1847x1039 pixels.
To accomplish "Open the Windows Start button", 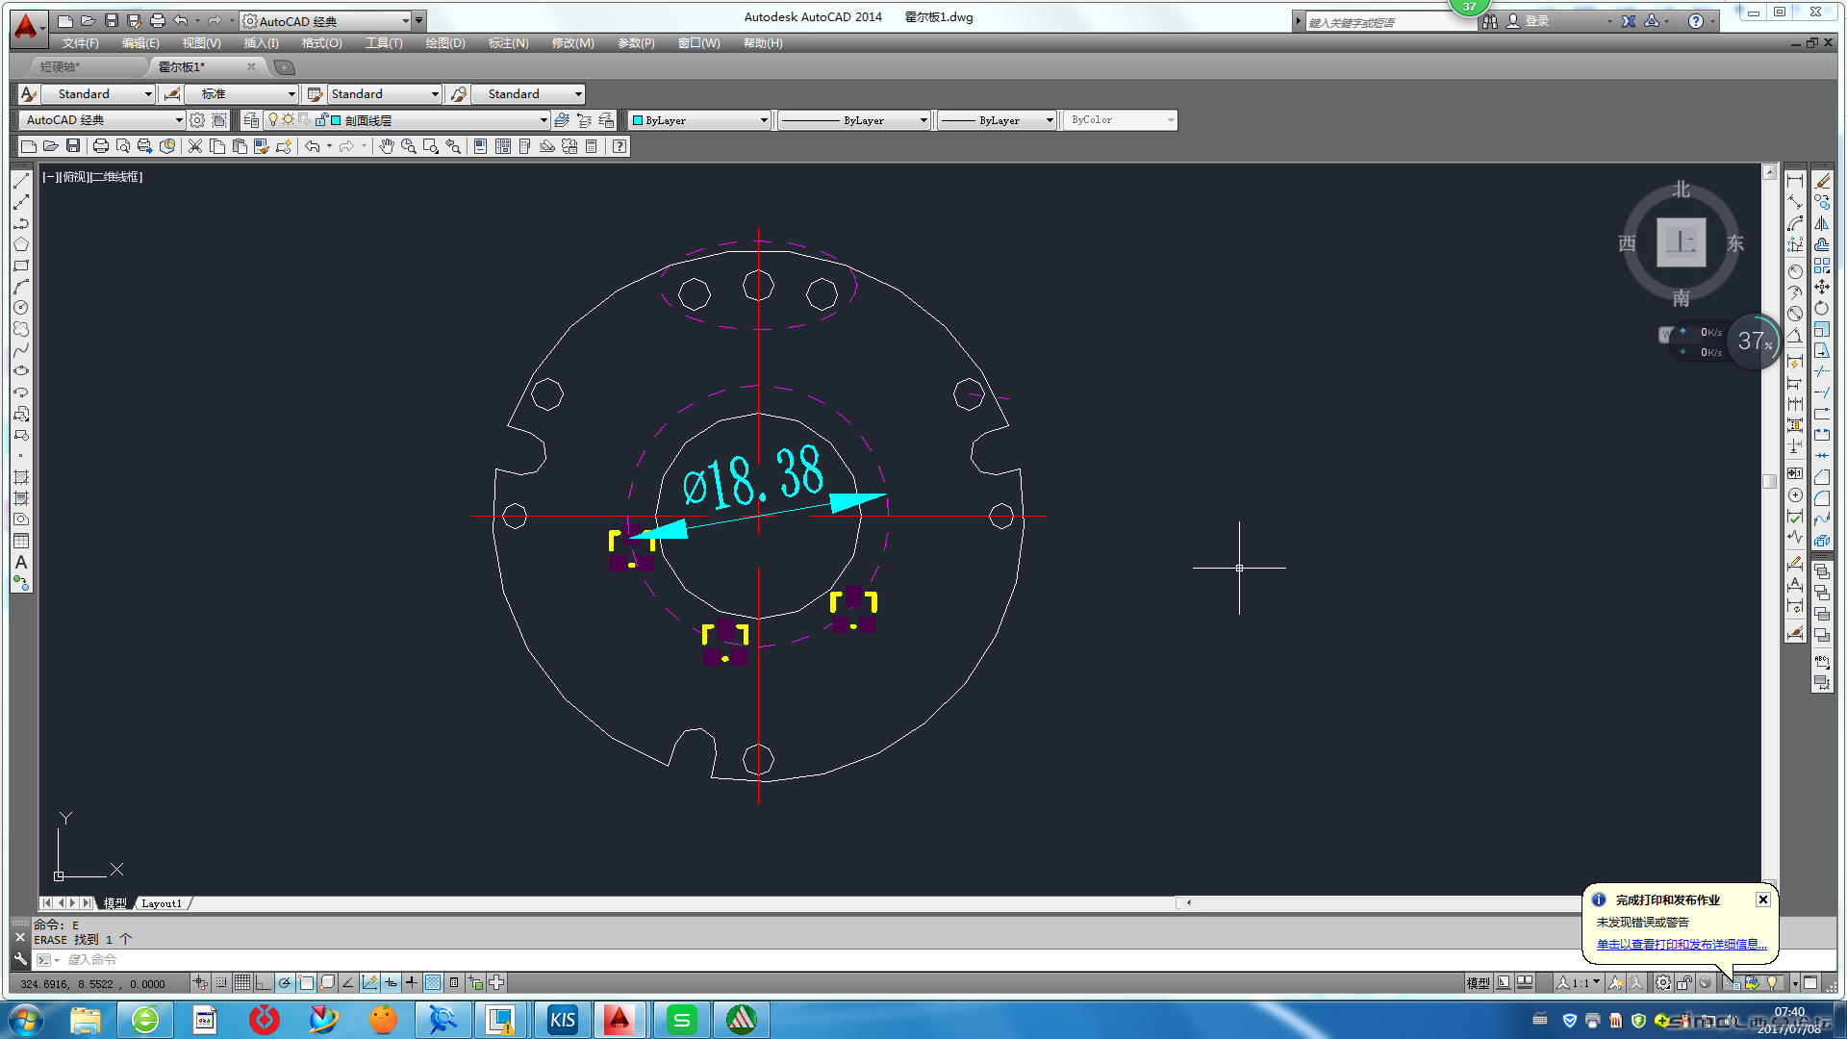I will tap(26, 1020).
